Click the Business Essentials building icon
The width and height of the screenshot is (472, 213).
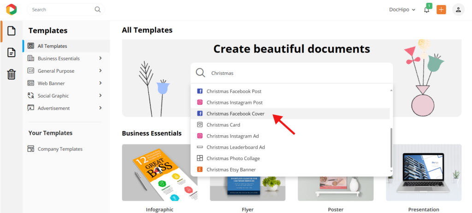31,58
